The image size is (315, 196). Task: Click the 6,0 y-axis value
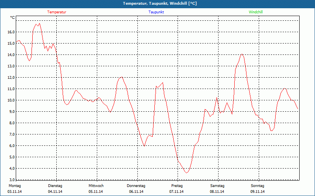[x=13, y=145]
